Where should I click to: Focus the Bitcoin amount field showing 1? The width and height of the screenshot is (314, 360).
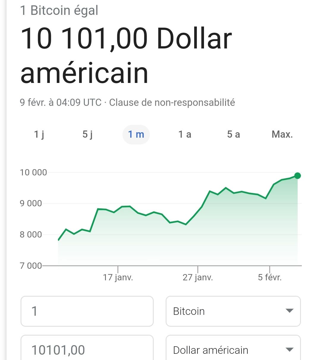click(x=87, y=311)
